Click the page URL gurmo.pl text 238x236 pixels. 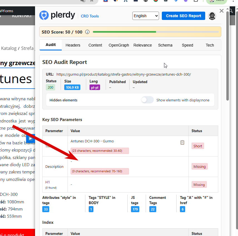123,75
